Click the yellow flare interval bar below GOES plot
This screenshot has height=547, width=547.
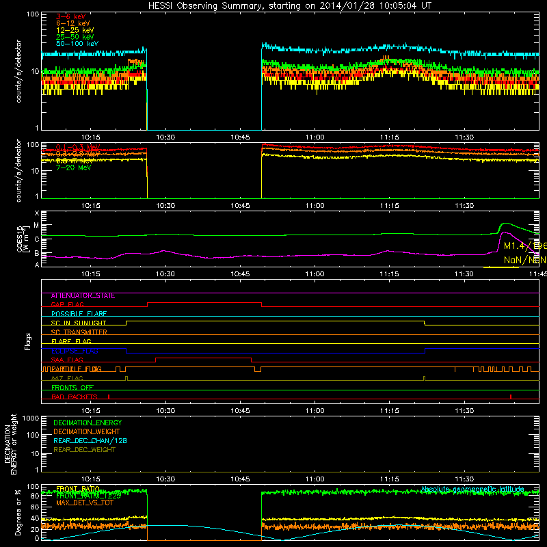coord(501,267)
